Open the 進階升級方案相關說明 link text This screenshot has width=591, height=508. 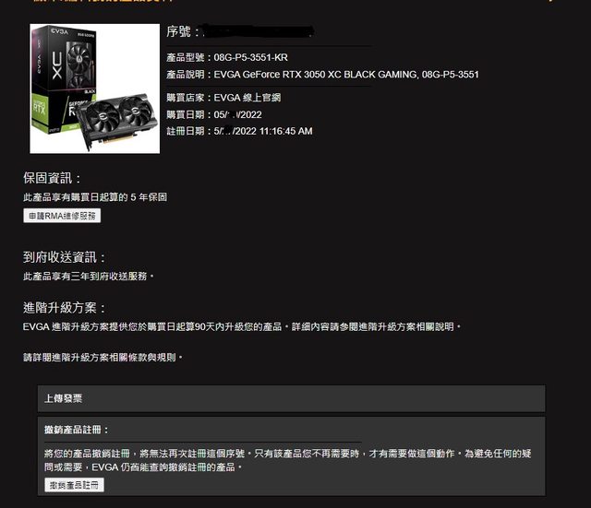tap(406, 326)
